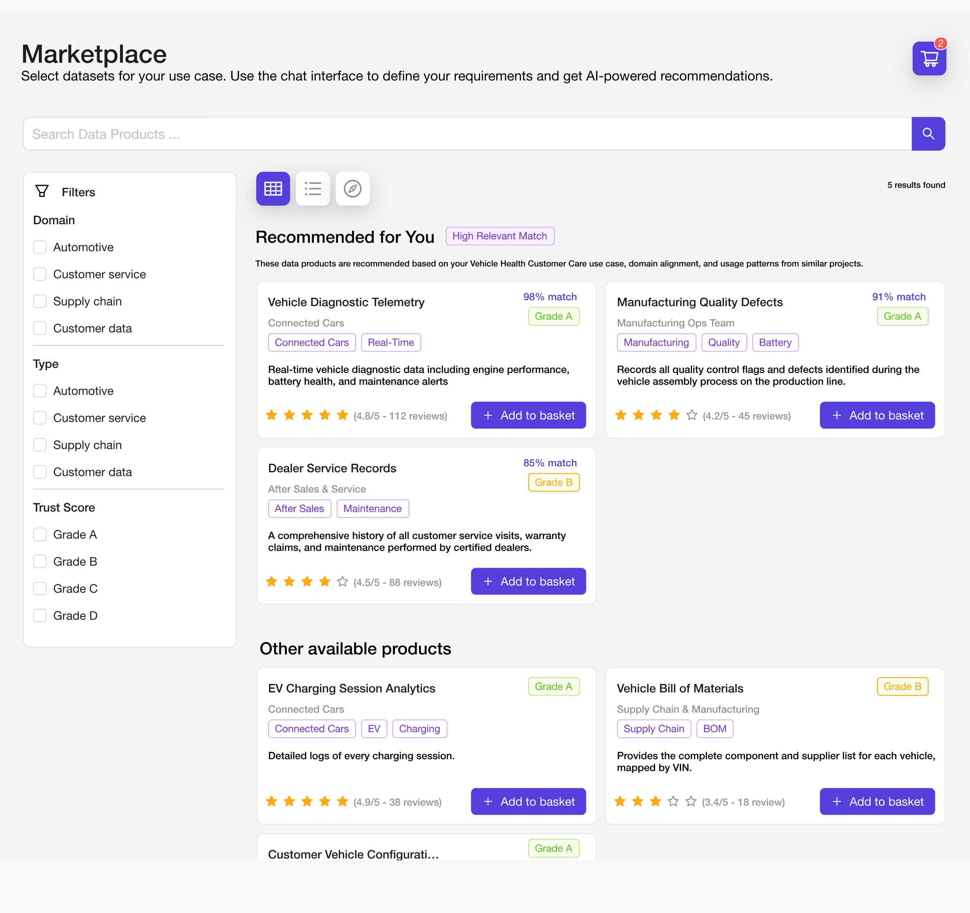Click the Connected Cars tag on Telemetry
Image resolution: width=970 pixels, height=913 pixels.
click(x=311, y=343)
